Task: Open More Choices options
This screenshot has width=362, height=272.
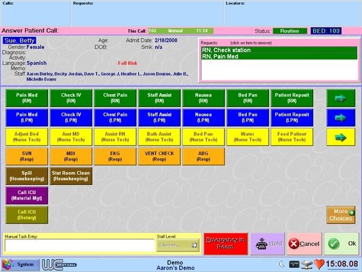Action: point(341,215)
